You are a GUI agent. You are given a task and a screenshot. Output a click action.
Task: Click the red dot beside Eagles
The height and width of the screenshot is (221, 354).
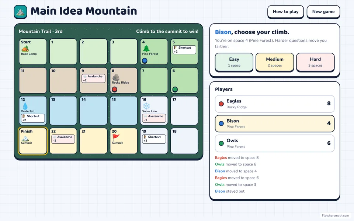click(221, 104)
